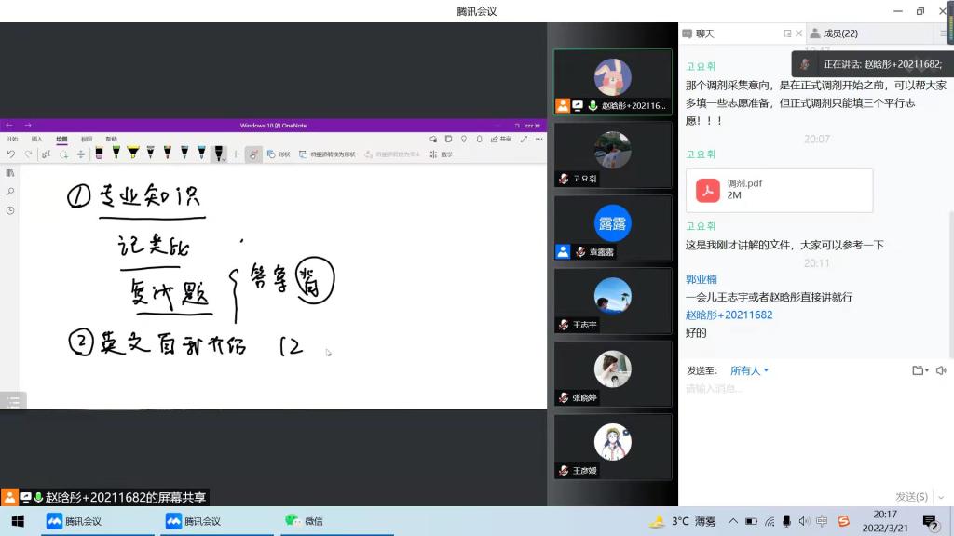Image resolution: width=954 pixels, height=536 pixels.
Task: Open recent notes clock icon in sidebar
Action: pos(10,211)
